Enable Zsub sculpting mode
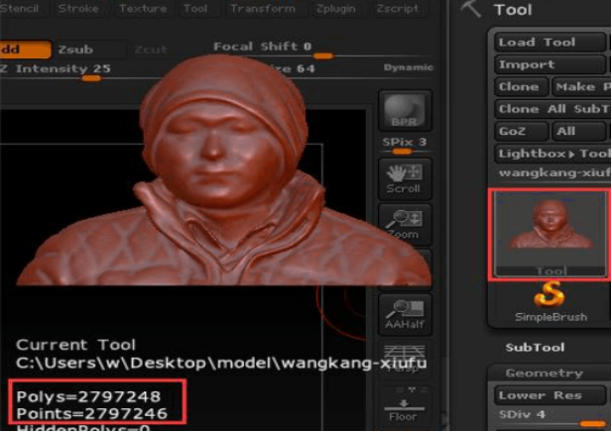Viewport: 612px width, 432px height. [77, 48]
